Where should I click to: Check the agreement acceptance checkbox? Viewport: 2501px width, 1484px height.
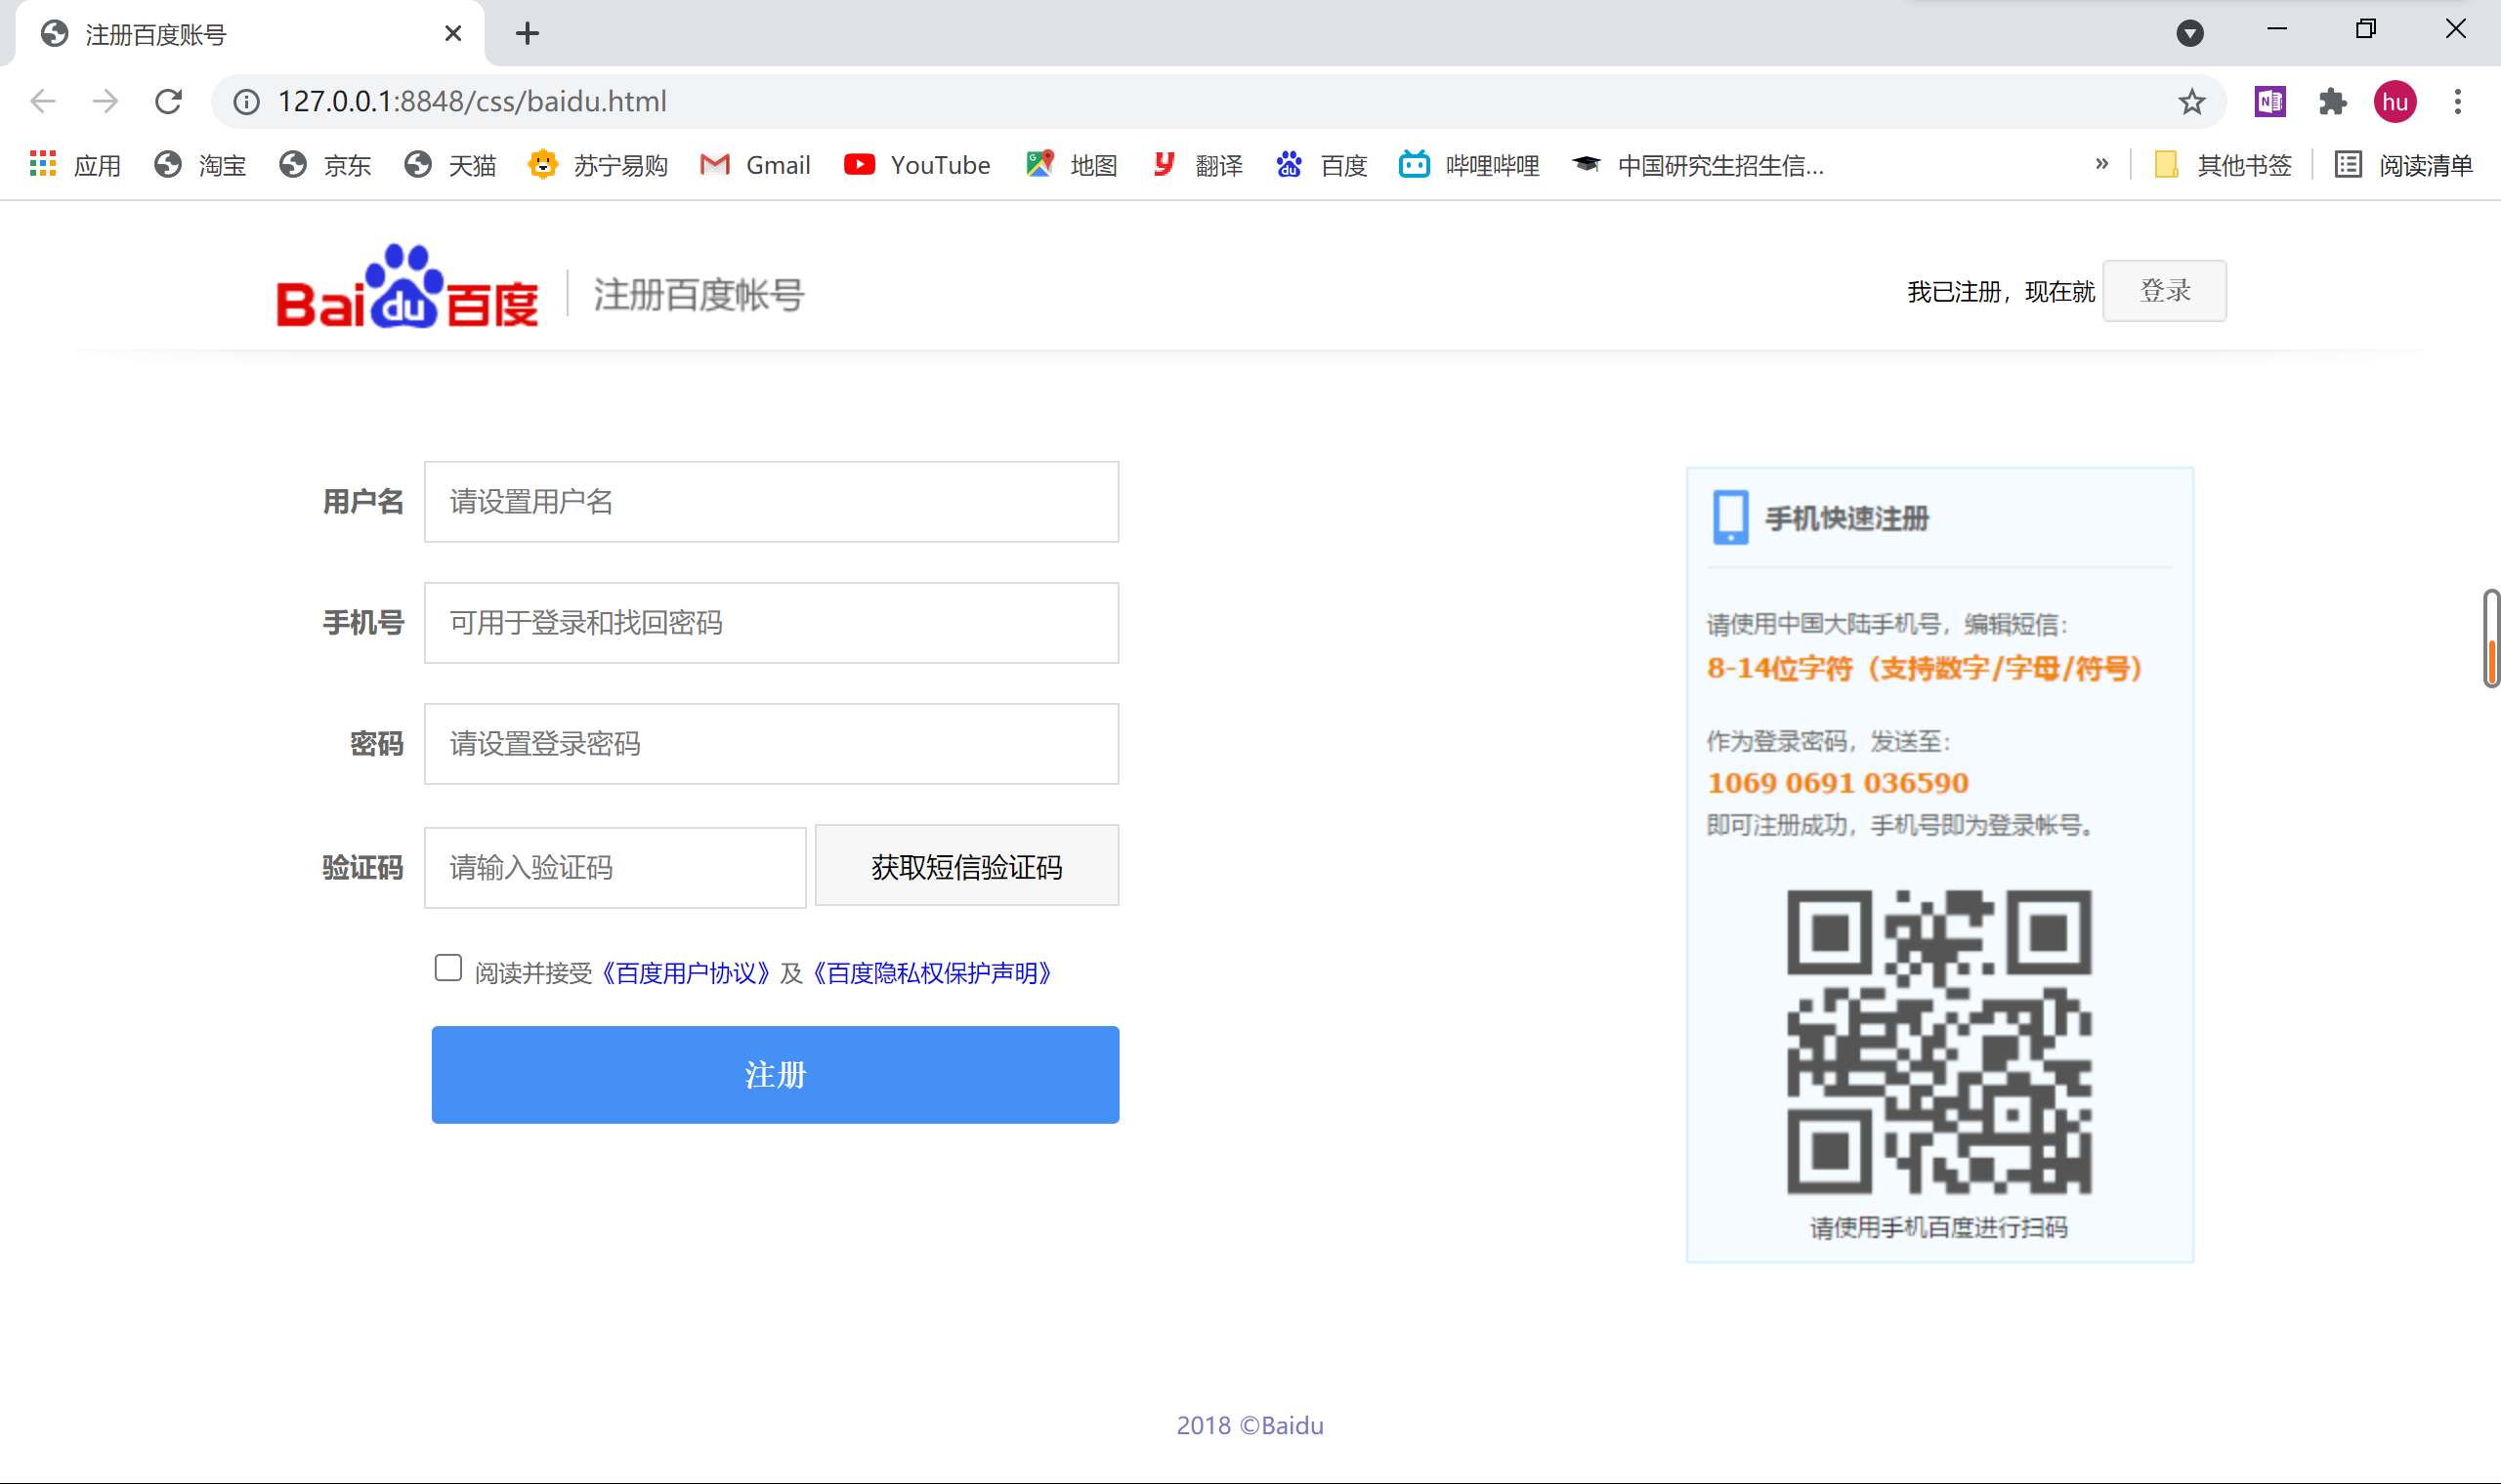coord(448,968)
